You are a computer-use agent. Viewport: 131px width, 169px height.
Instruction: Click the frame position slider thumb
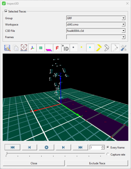pyautogui.click(x=7, y=154)
